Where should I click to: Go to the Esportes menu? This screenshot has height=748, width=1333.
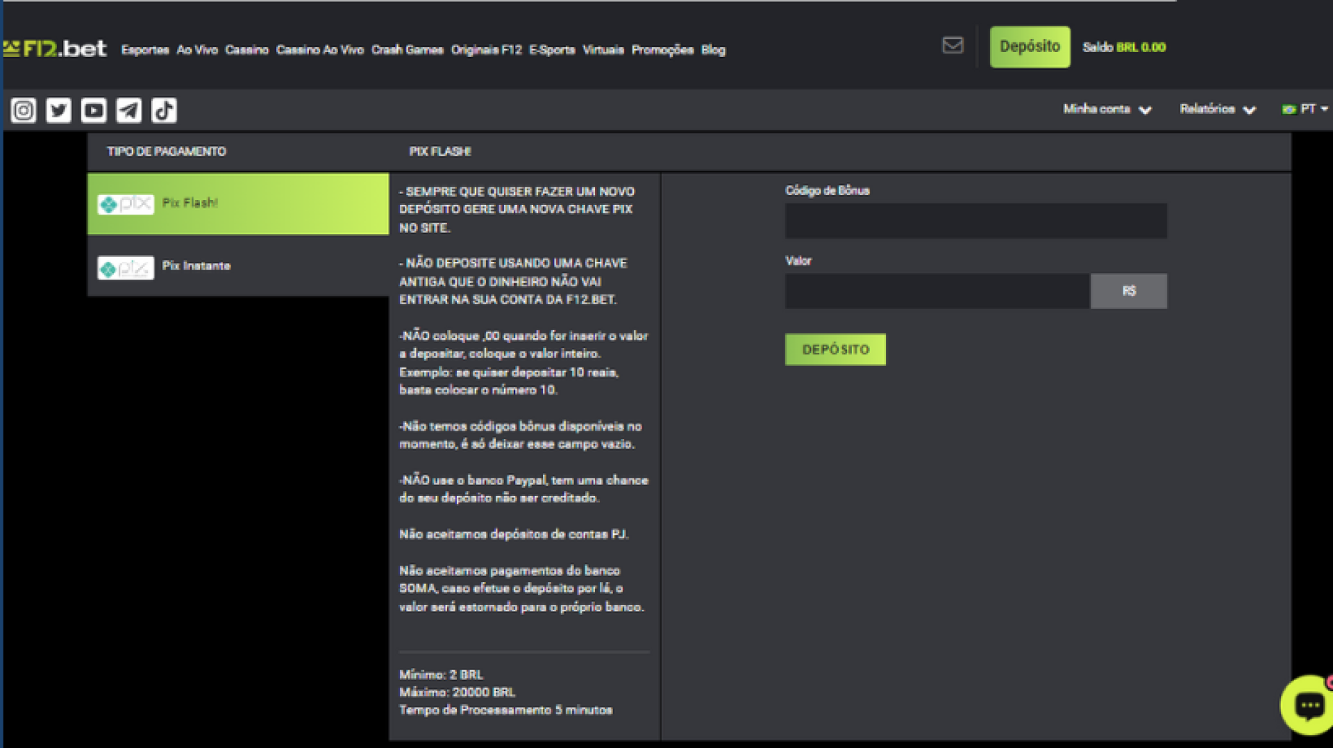pos(145,50)
